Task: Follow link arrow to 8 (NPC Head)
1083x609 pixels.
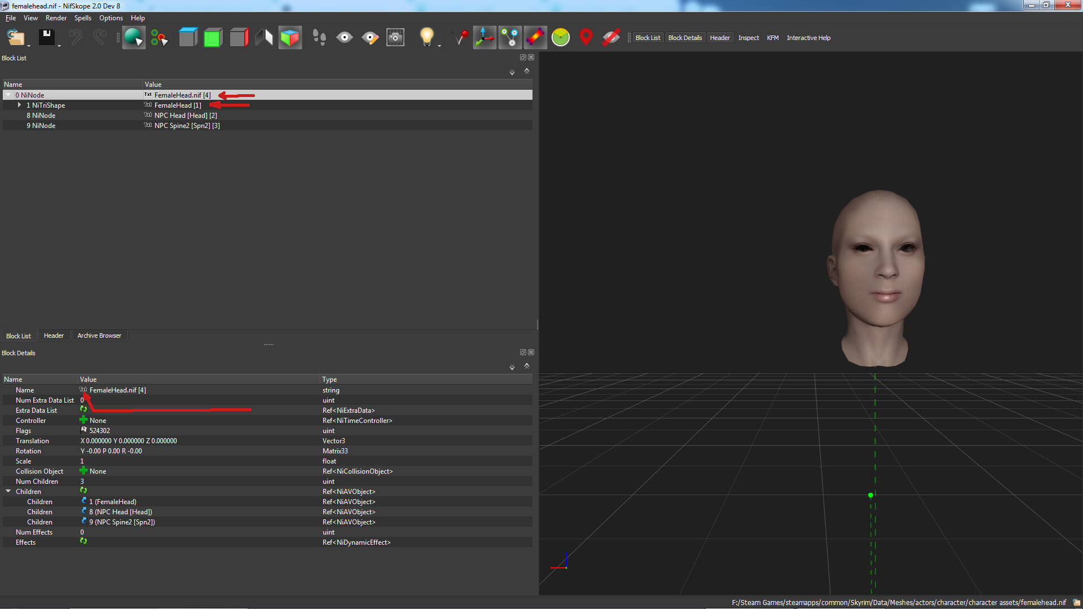Action: click(84, 511)
